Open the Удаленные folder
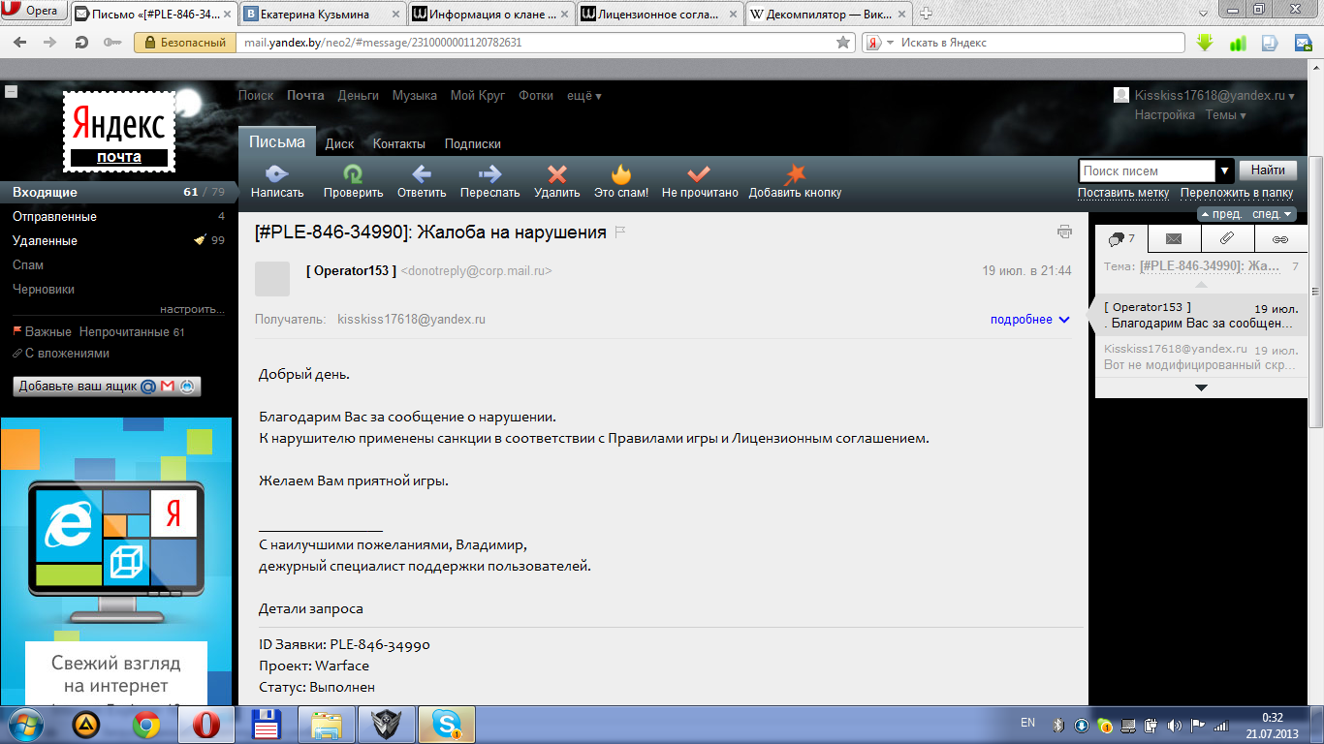Viewport: 1324px width, 744px height. pyautogui.click(x=45, y=241)
